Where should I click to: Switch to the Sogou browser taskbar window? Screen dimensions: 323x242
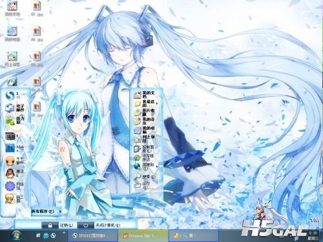[92, 236]
